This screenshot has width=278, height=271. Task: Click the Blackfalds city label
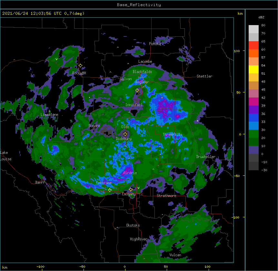point(142,72)
